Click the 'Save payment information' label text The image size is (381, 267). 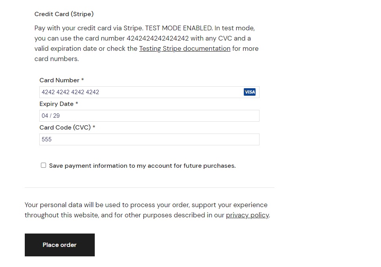click(142, 166)
